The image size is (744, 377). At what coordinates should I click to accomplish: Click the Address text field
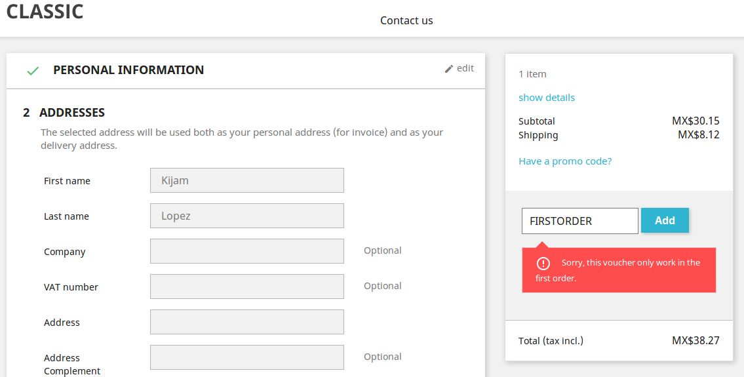coord(246,322)
